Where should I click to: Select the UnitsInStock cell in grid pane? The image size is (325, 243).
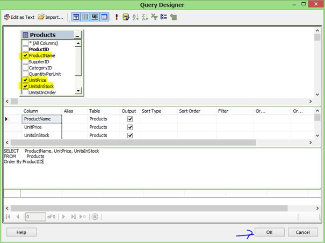(42, 135)
